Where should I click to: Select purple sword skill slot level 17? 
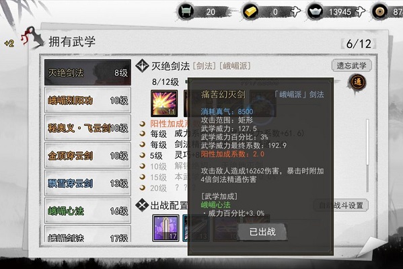pyautogui.click(x=166, y=228)
